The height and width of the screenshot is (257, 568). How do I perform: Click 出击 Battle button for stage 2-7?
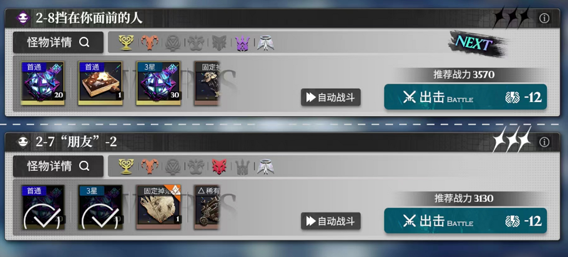[x=465, y=221]
